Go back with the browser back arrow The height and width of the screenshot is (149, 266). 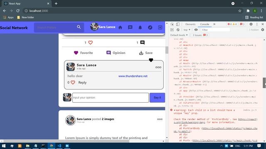(5, 11)
